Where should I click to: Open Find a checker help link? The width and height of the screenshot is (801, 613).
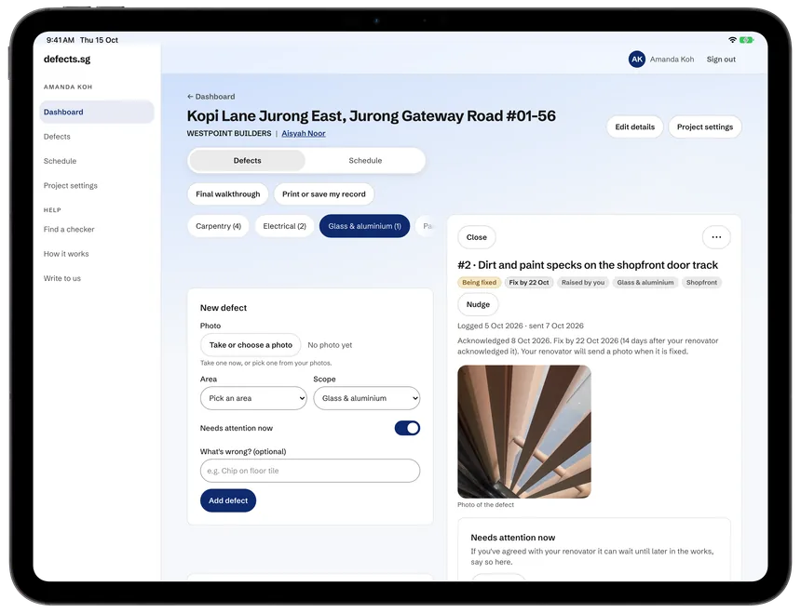click(69, 230)
